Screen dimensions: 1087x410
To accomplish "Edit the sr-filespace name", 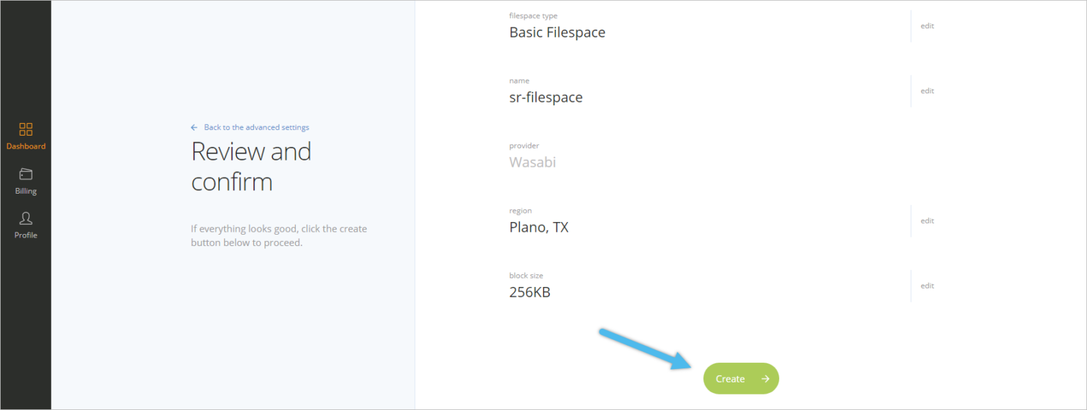I will click(927, 90).
